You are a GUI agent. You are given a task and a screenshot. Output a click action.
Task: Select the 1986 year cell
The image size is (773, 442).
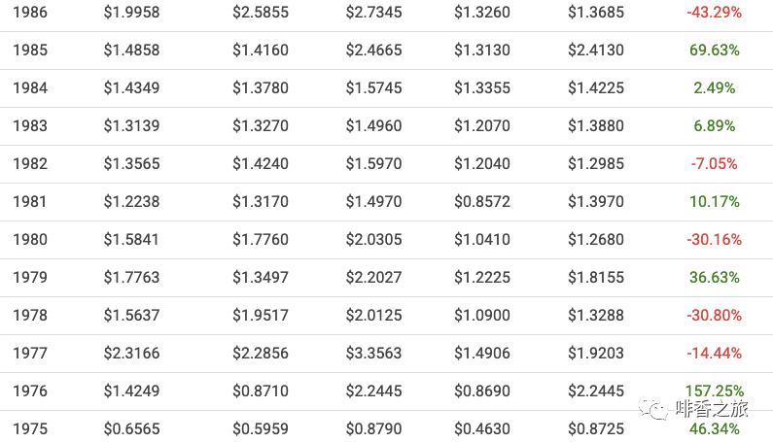(x=30, y=13)
